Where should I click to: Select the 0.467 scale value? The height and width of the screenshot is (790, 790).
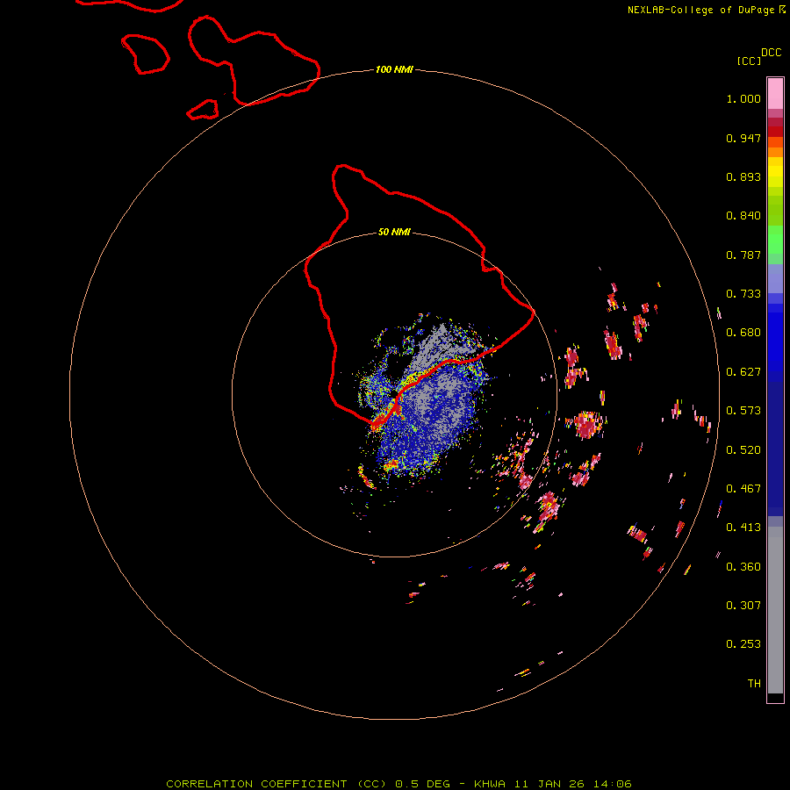pyautogui.click(x=743, y=489)
